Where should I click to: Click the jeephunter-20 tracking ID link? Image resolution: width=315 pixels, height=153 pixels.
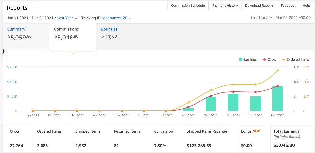click(115, 18)
